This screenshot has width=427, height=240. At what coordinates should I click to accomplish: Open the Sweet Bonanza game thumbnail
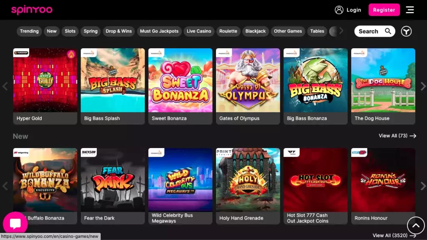(180, 80)
